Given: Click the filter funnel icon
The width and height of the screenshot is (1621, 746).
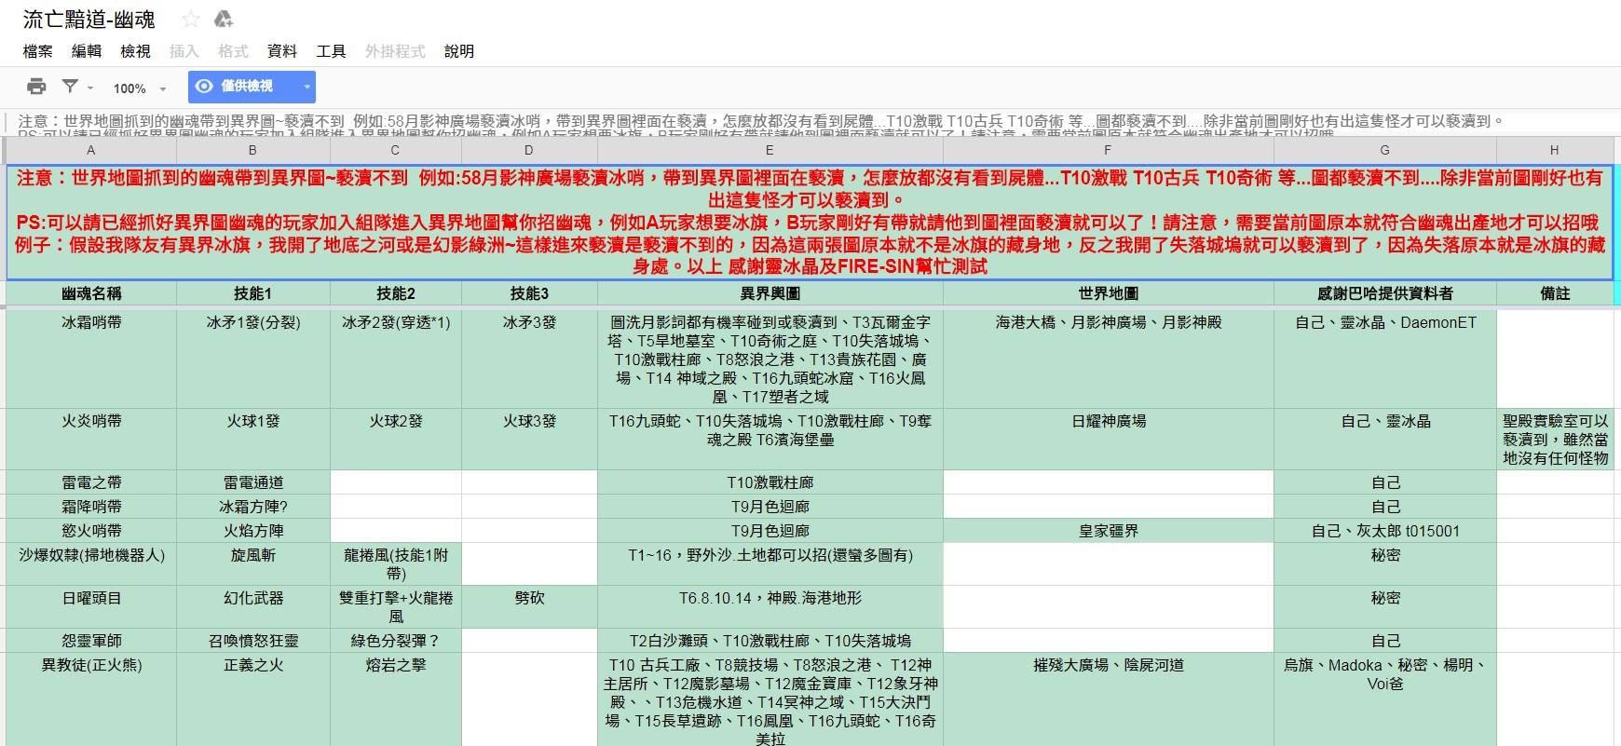Looking at the screenshot, I should [70, 87].
